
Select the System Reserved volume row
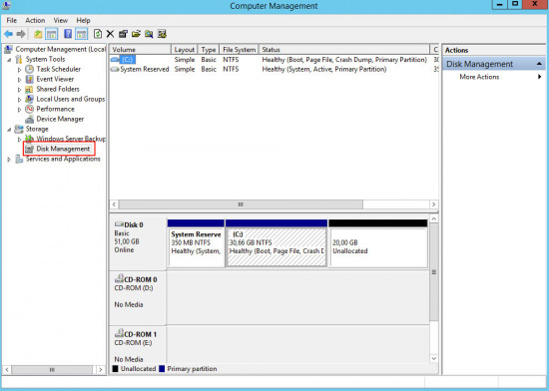tap(274, 69)
